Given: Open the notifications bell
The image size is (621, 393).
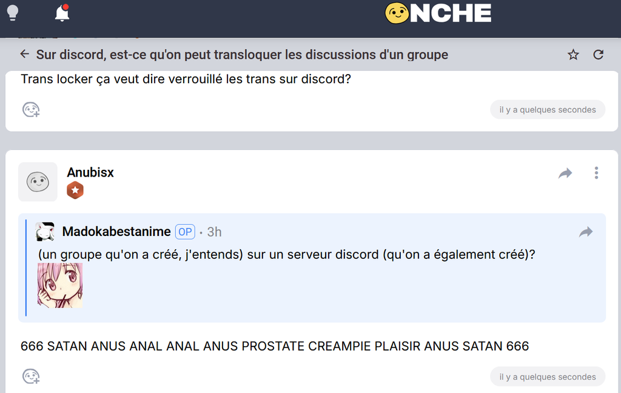Looking at the screenshot, I should [62, 13].
